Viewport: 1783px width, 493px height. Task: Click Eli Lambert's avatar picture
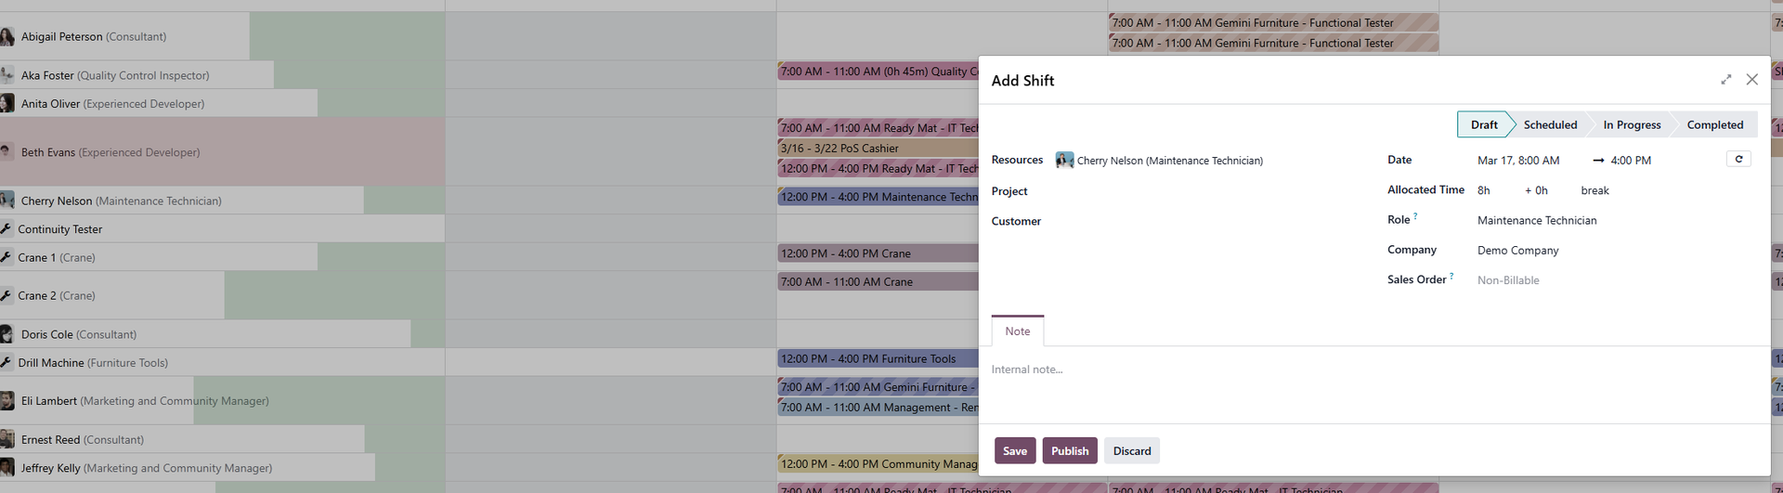point(7,401)
